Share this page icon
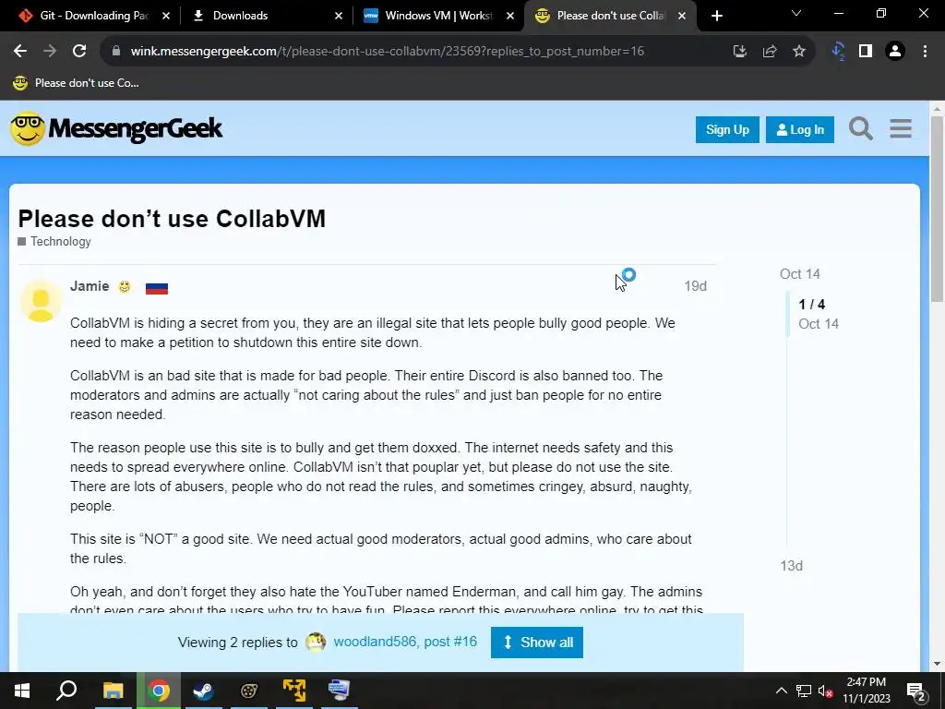The height and width of the screenshot is (709, 945). point(770,52)
